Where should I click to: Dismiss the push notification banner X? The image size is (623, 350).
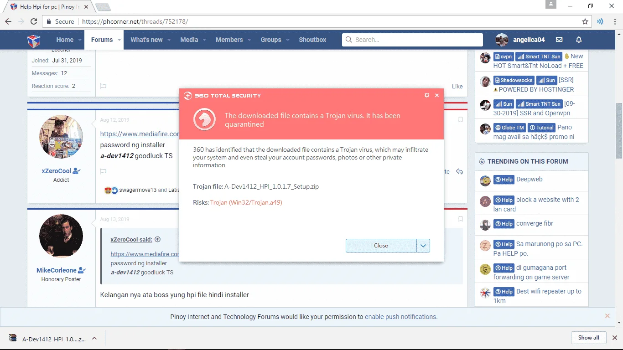(607, 316)
